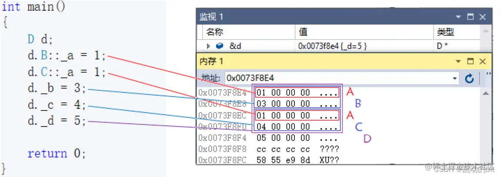Close the 内存 1 memory panel
Viewport: 501px width, 177px height.
pos(482,61)
